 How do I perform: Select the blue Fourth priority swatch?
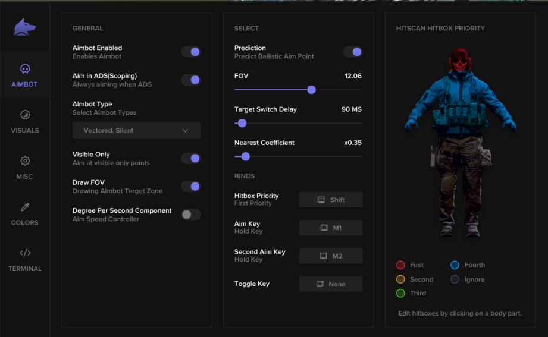[455, 265]
